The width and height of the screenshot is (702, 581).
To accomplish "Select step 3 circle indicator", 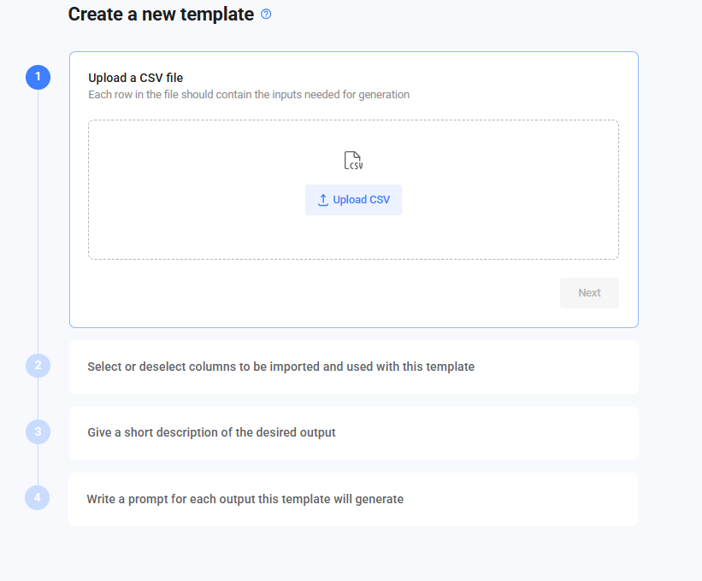I will 38,431.
